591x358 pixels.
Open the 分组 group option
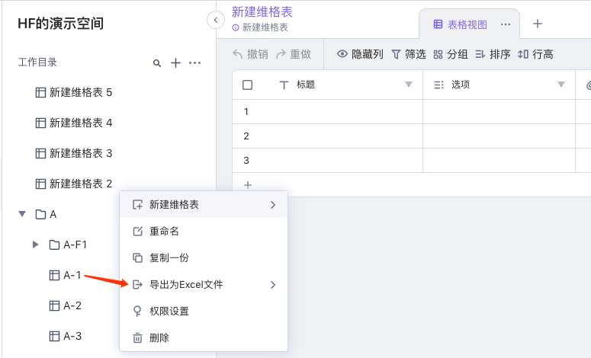coord(451,54)
